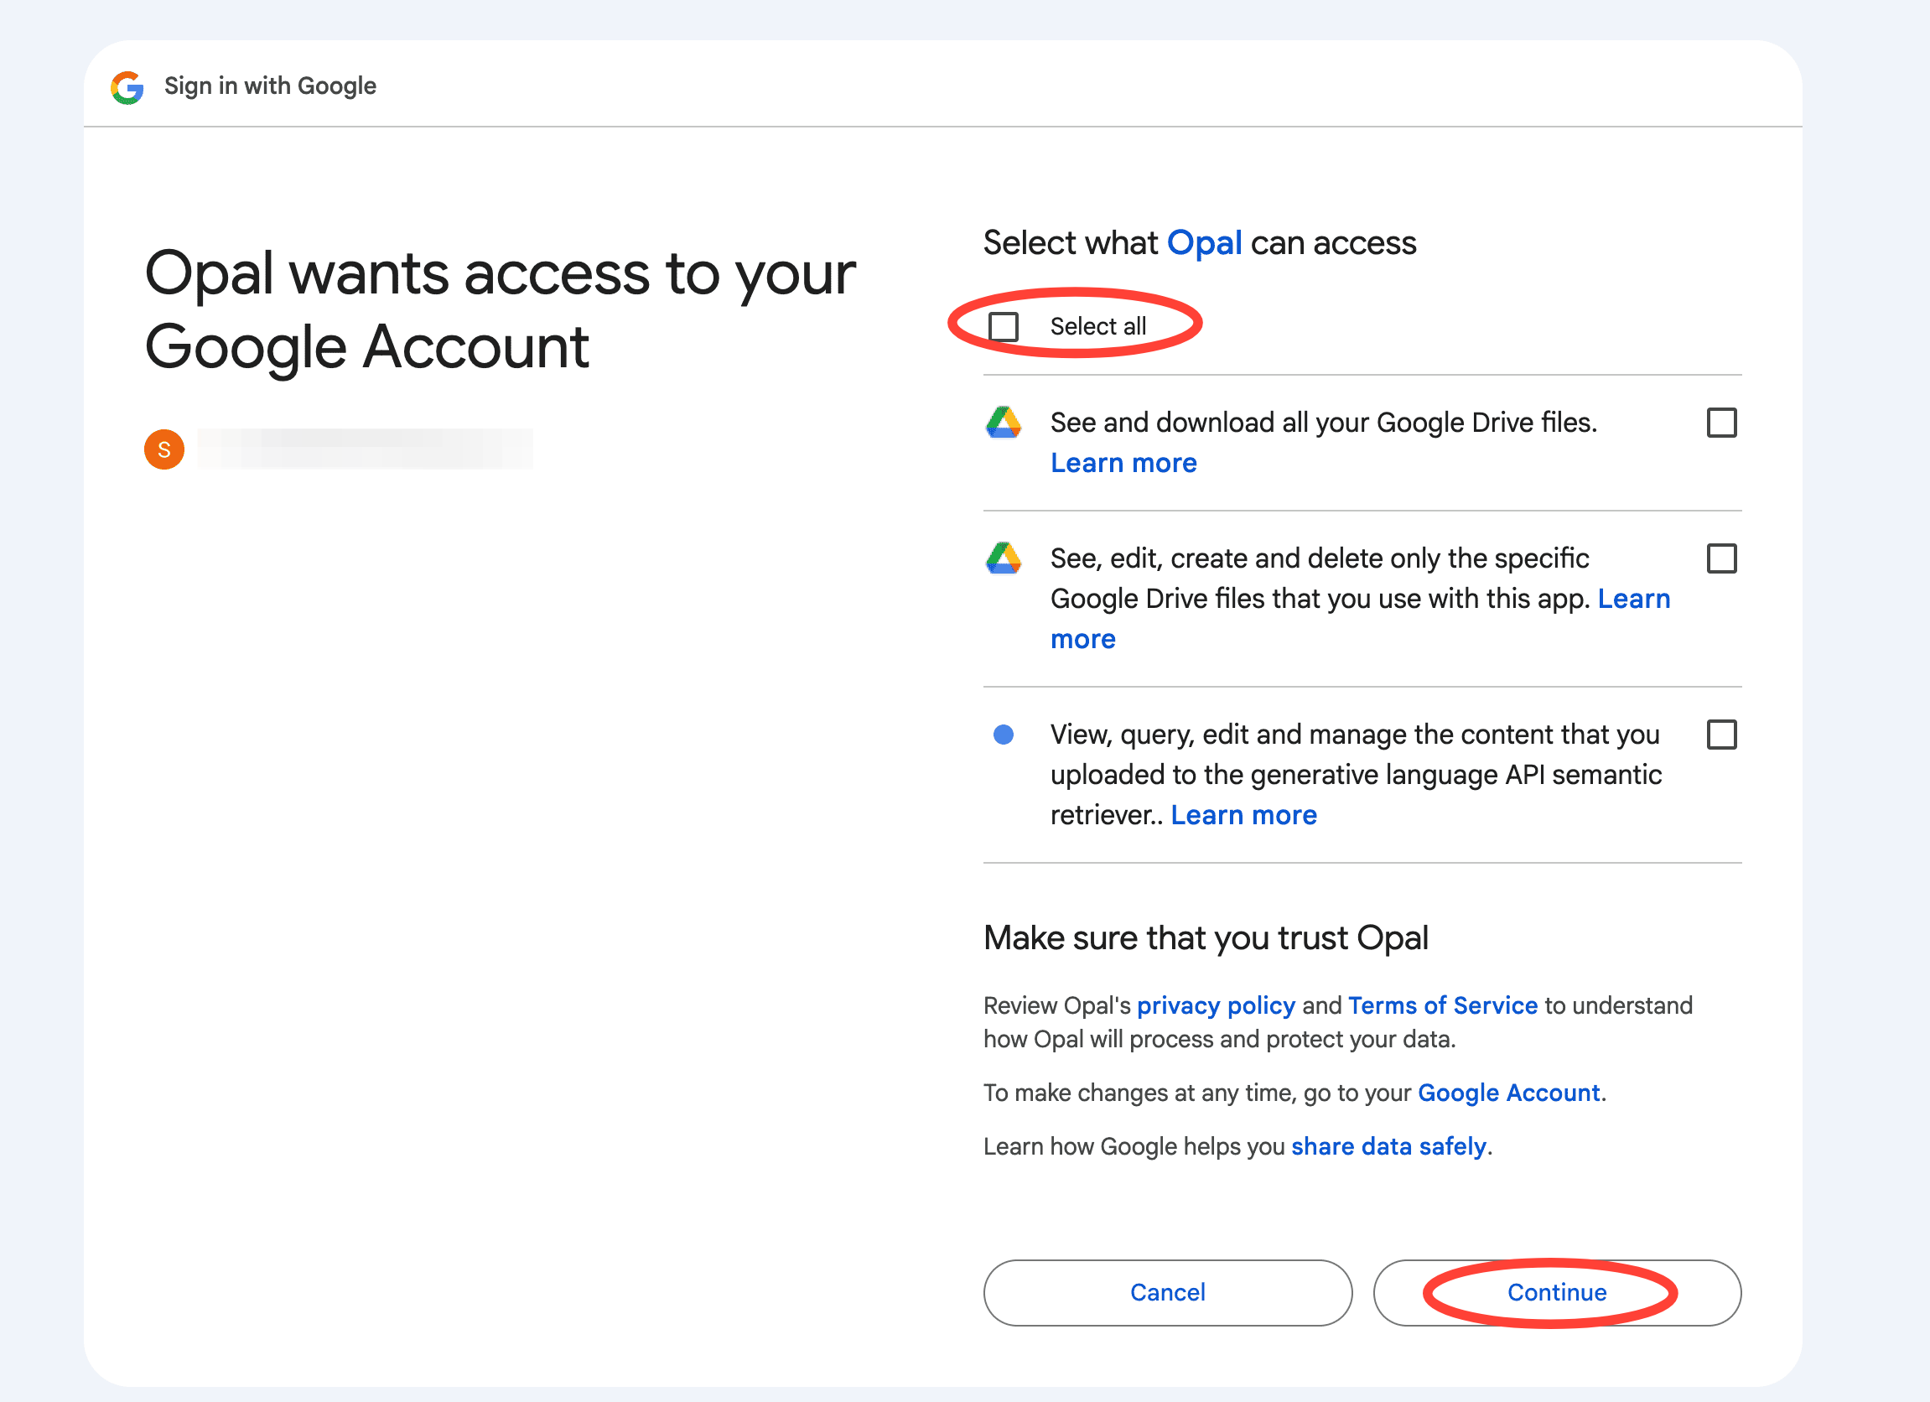
Task: Click Drive icon beside download files permission
Action: [1004, 423]
